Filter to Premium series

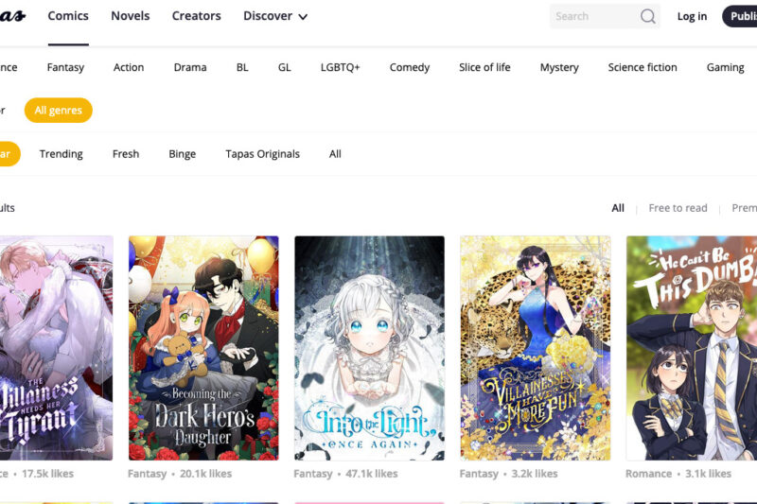click(x=744, y=208)
